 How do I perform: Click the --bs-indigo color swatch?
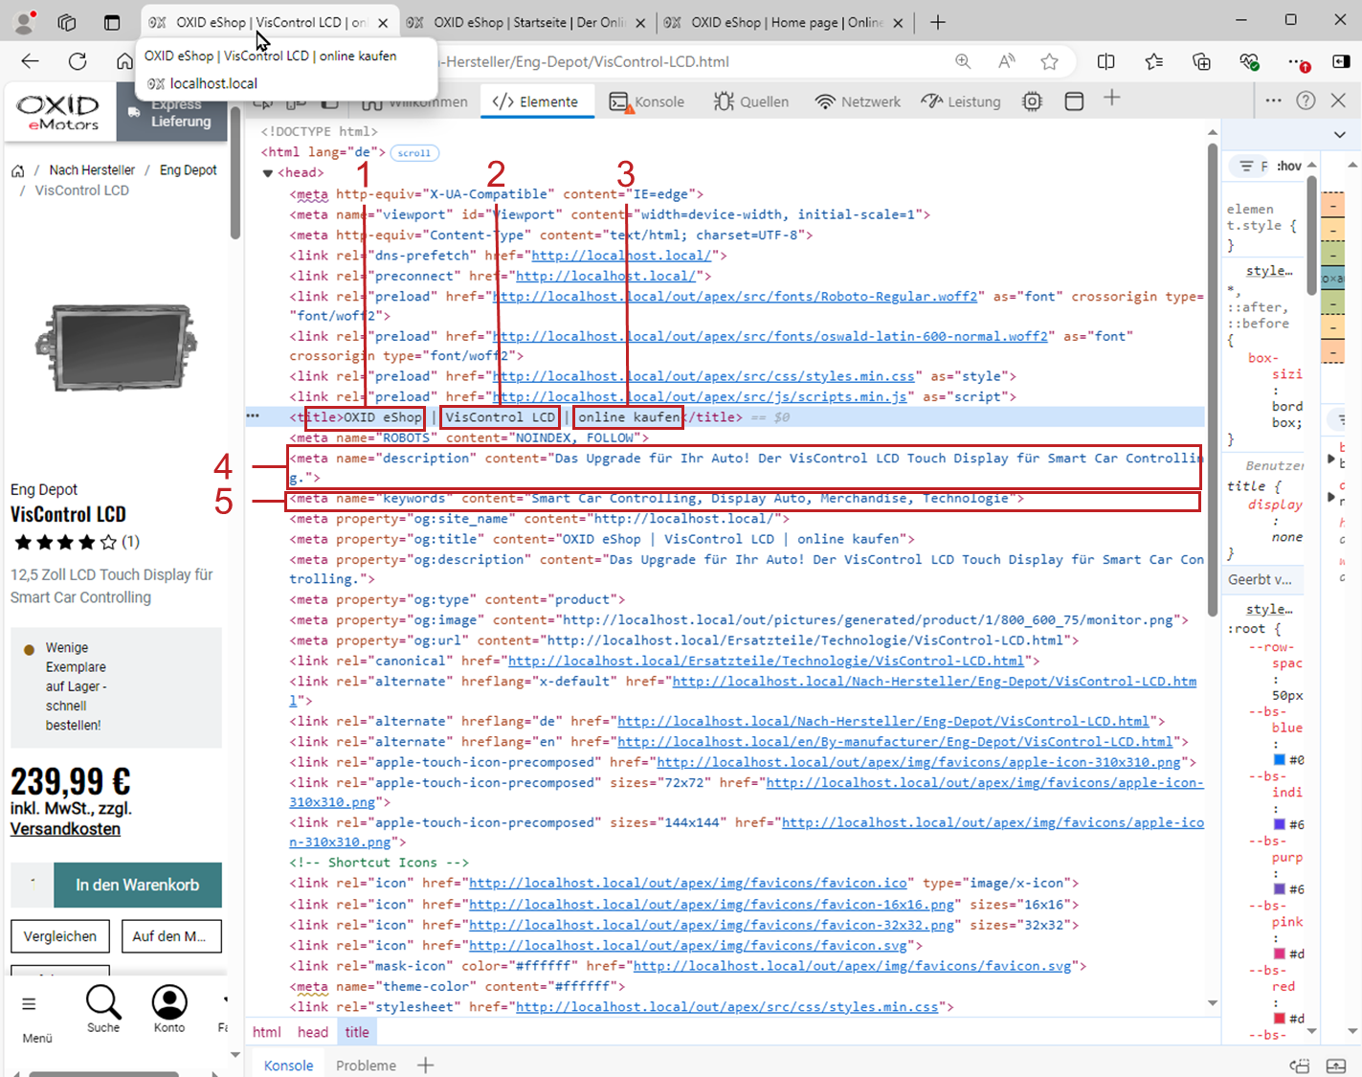point(1280,824)
